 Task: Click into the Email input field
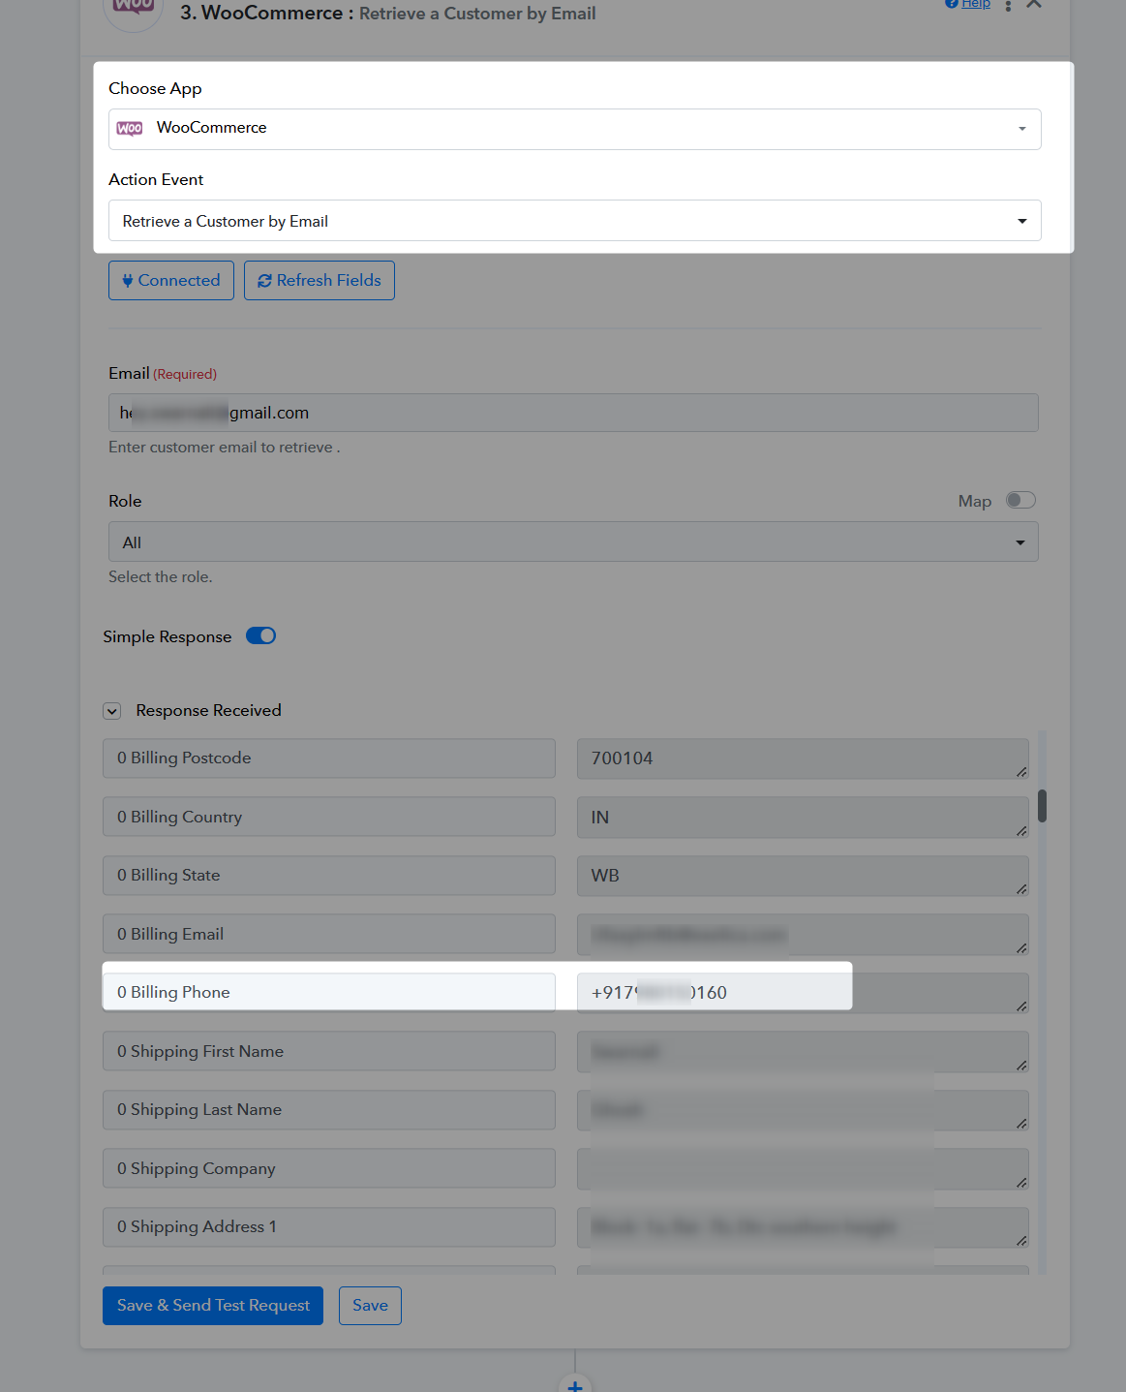click(573, 413)
